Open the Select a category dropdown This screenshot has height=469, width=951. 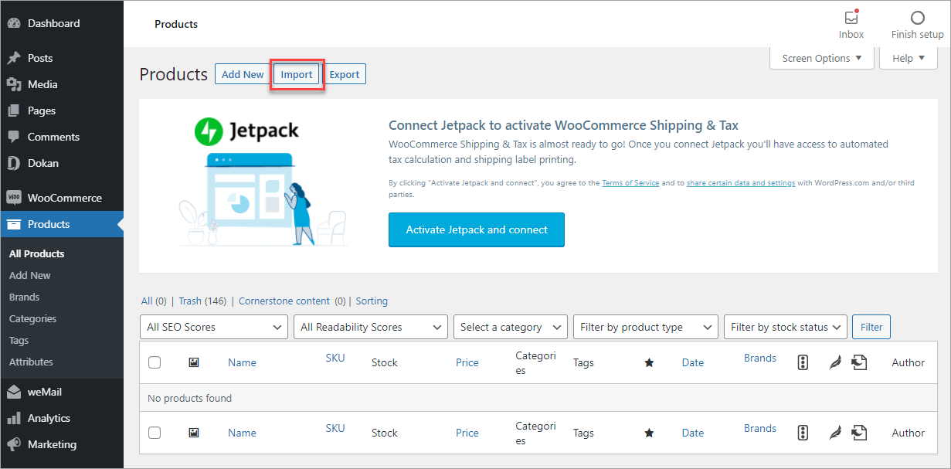click(511, 327)
